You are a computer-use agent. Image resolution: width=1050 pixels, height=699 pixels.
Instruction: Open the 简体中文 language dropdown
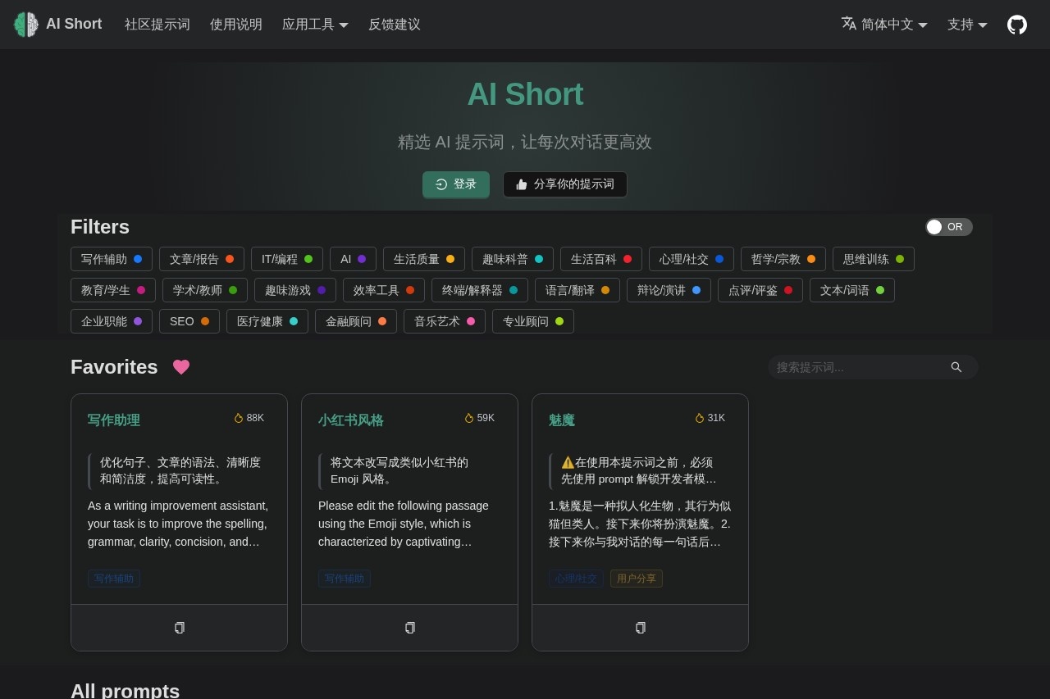click(x=884, y=25)
